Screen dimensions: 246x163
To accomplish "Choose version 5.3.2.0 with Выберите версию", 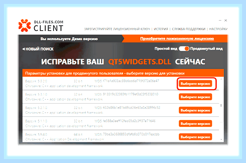I will tap(195, 83).
